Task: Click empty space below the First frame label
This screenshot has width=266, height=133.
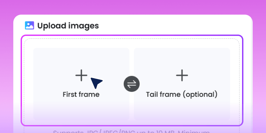Action: click(81, 109)
